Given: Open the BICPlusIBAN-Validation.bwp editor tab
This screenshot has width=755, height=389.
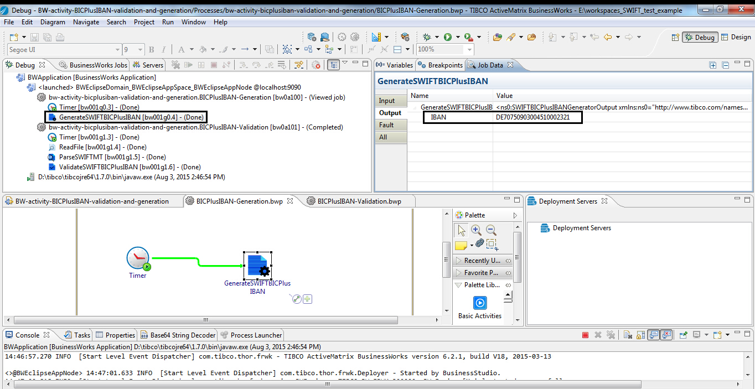Looking at the screenshot, I should 354,201.
